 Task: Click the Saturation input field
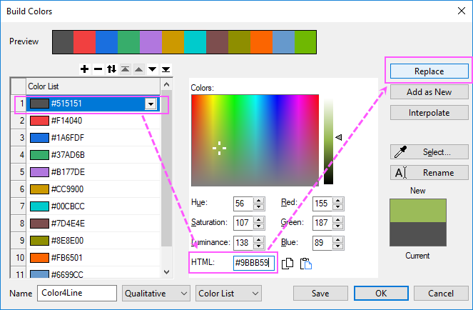(243, 223)
